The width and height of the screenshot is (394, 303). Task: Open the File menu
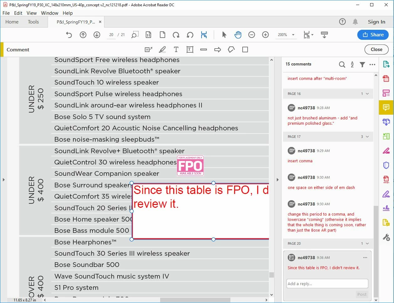(x=6, y=13)
